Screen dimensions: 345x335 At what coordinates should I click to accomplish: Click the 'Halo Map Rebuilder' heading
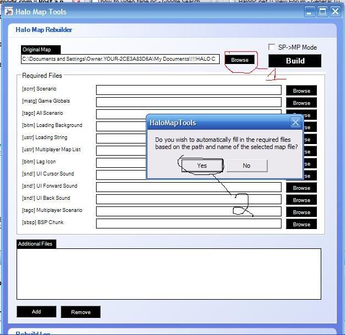(44, 30)
